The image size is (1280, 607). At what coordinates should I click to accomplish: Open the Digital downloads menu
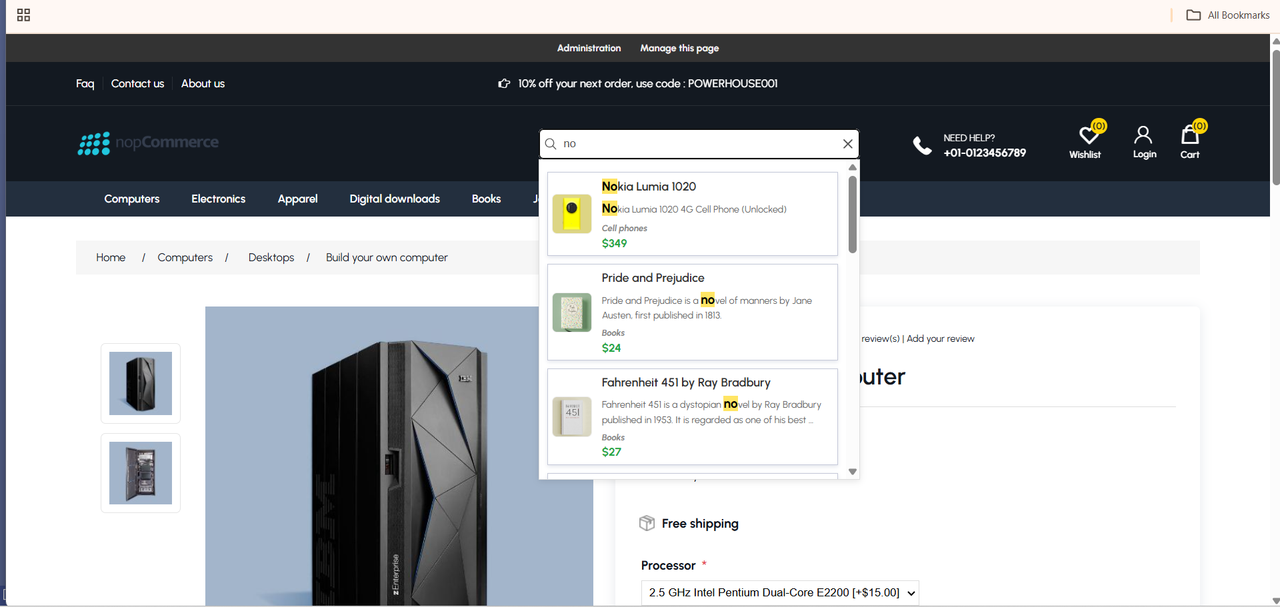[x=394, y=199]
